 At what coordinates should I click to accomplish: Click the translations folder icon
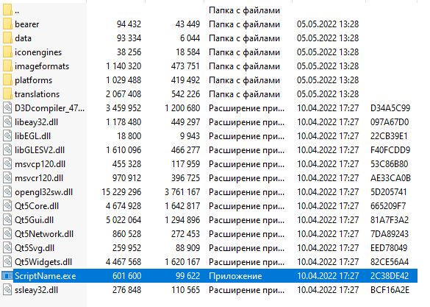7,94
